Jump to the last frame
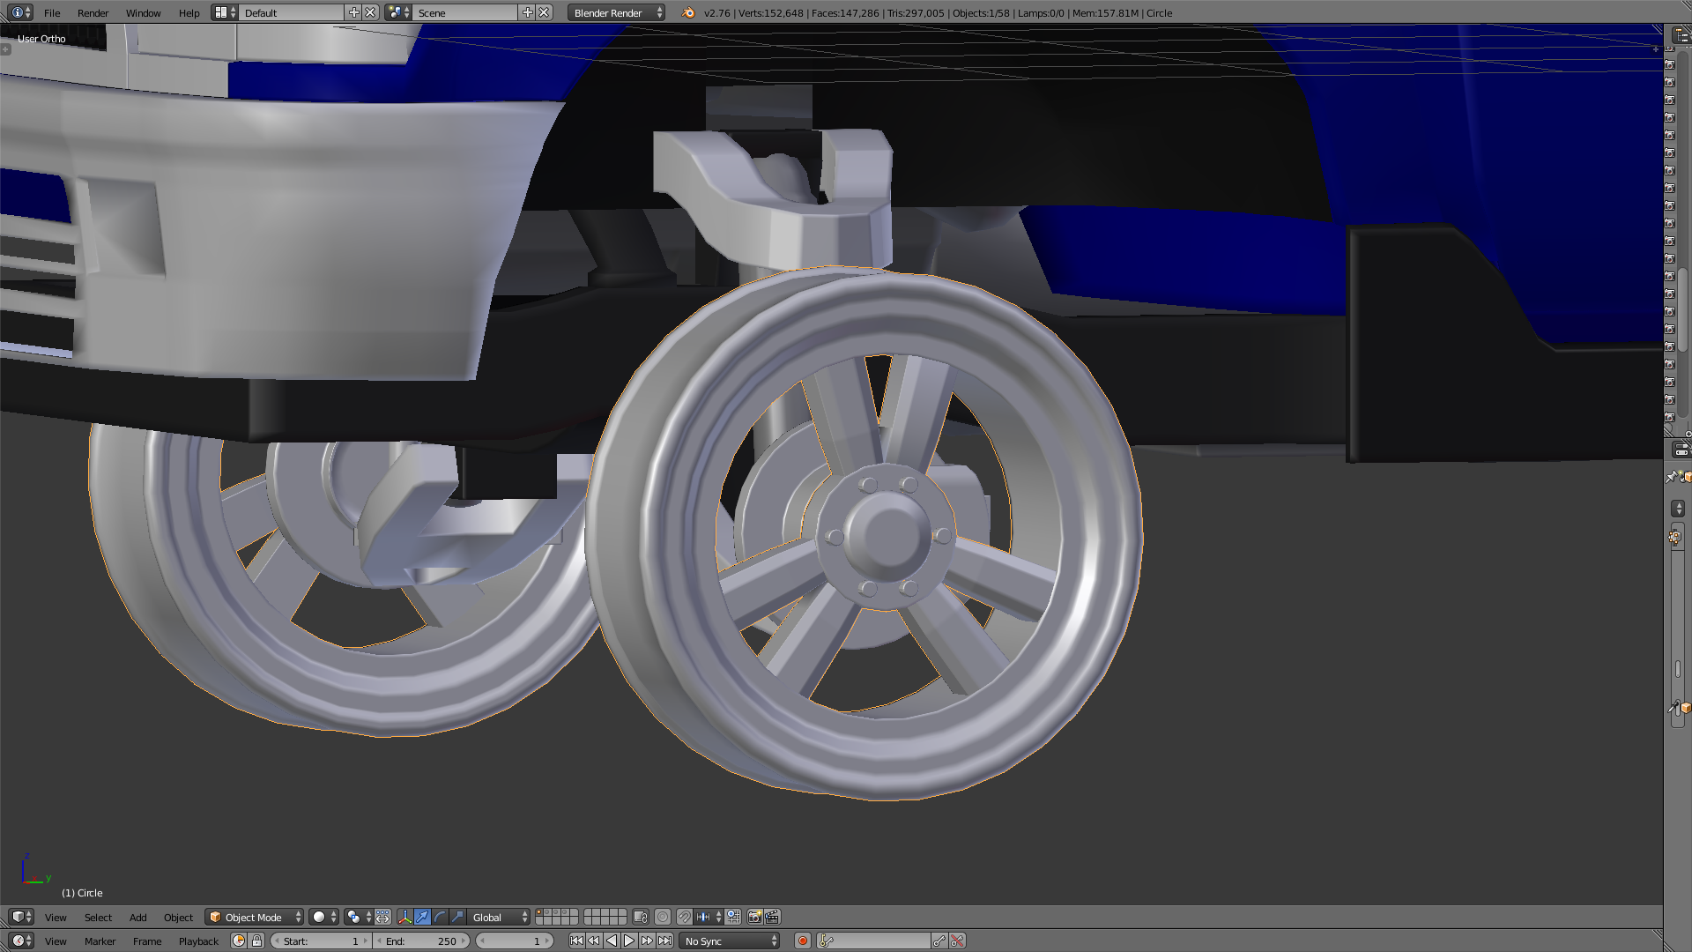Image resolution: width=1692 pixels, height=952 pixels. [664, 941]
